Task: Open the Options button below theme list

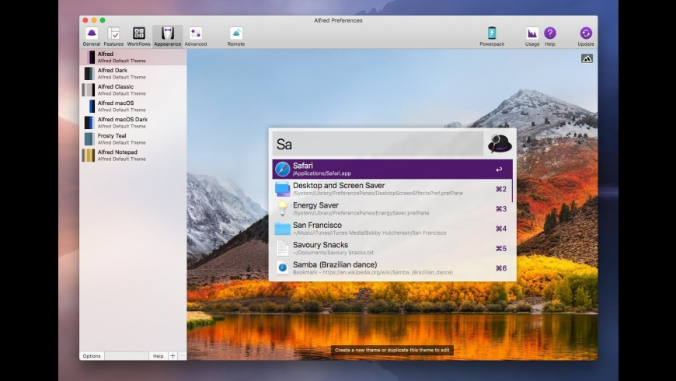Action: [x=92, y=356]
